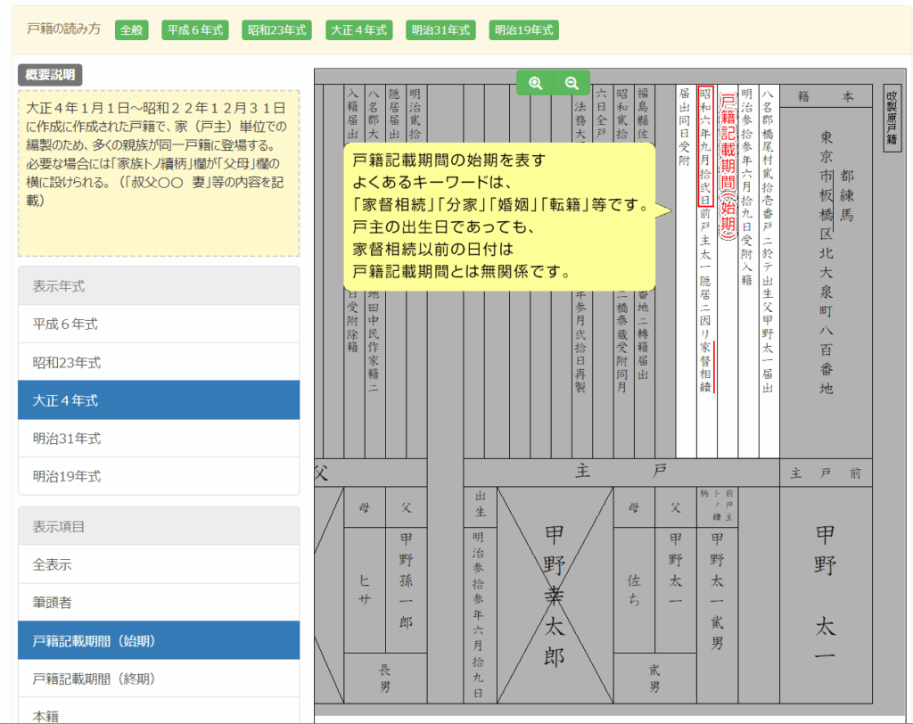Select 平成6年式 in the 表示年式 list
This screenshot has height=724, width=913.
tap(159, 325)
